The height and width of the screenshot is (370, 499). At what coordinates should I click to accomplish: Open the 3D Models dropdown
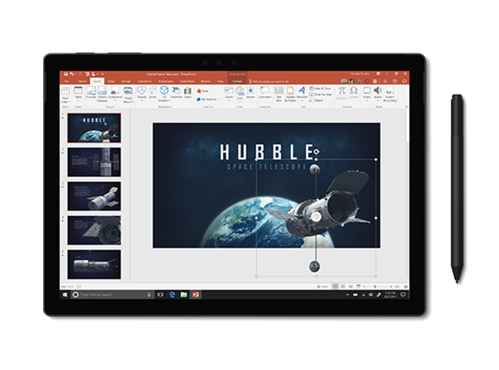click(x=164, y=94)
